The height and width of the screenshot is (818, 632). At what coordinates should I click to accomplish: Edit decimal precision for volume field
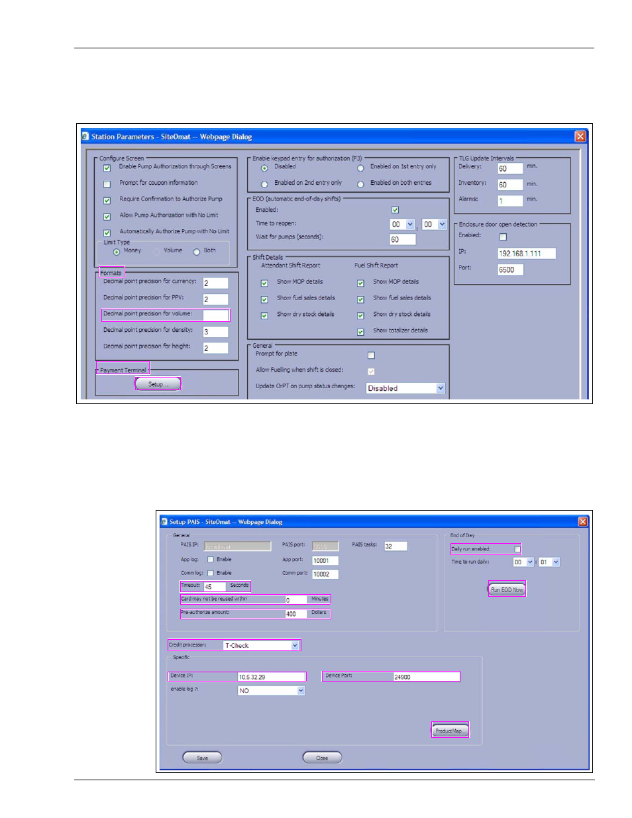pyautogui.click(x=216, y=315)
